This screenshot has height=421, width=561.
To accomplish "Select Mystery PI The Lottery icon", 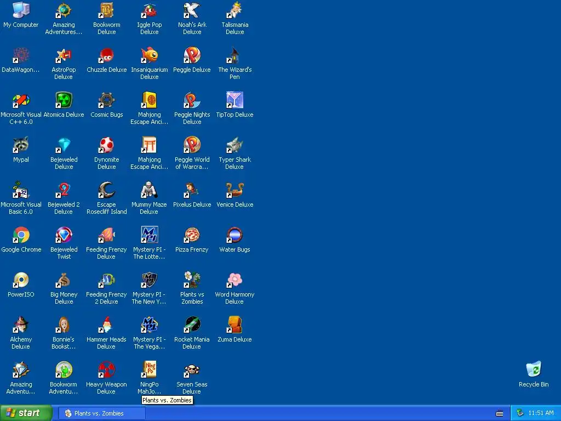I will [x=149, y=235].
